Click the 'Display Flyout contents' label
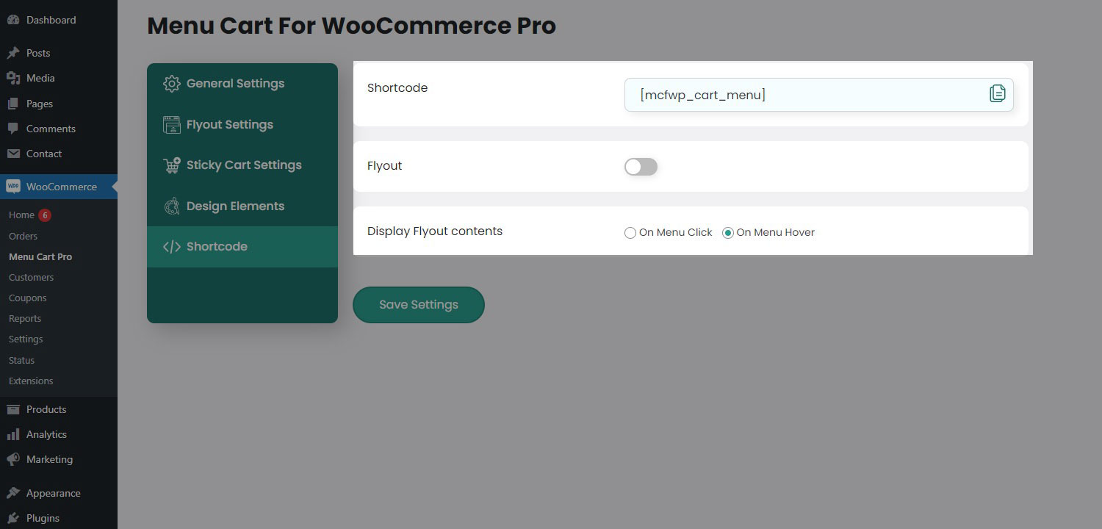The image size is (1102, 529). point(435,231)
